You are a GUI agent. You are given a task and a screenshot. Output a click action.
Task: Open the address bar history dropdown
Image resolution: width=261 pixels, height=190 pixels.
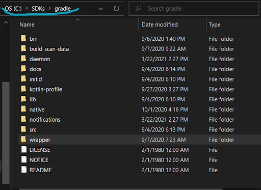(101, 9)
